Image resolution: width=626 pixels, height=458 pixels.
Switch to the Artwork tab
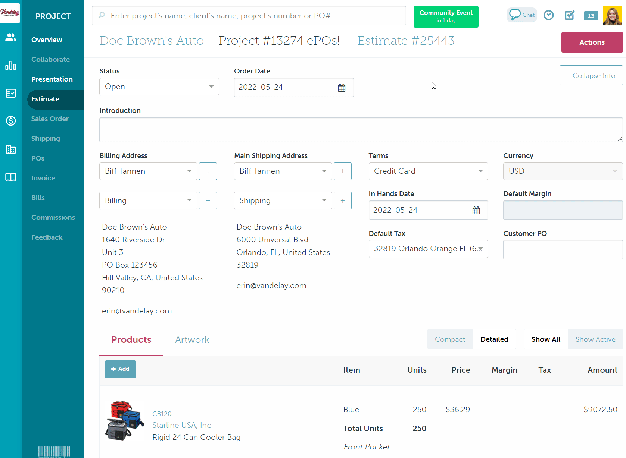tap(192, 340)
